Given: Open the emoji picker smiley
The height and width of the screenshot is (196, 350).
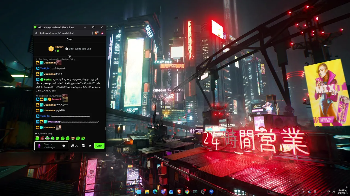Looking at the screenshot, I should click(x=64, y=146).
